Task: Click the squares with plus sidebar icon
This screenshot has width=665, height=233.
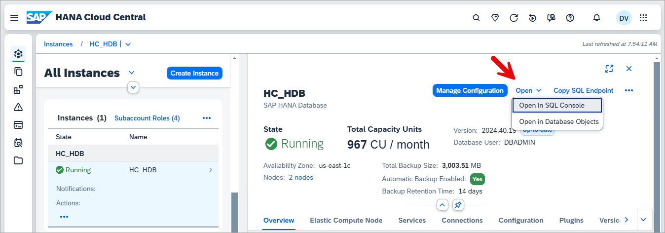Action: coord(18,89)
